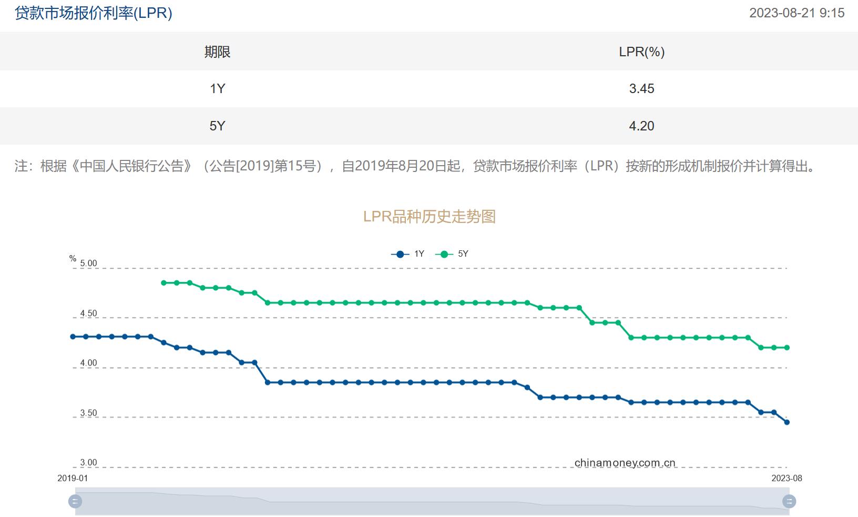Click the date zoom slider track
Screen dimensions: 858x517
point(431,501)
